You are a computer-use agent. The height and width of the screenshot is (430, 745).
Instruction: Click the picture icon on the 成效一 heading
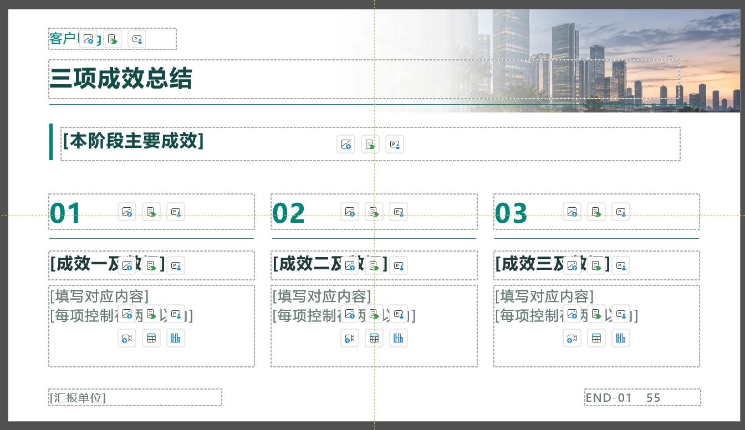(127, 265)
